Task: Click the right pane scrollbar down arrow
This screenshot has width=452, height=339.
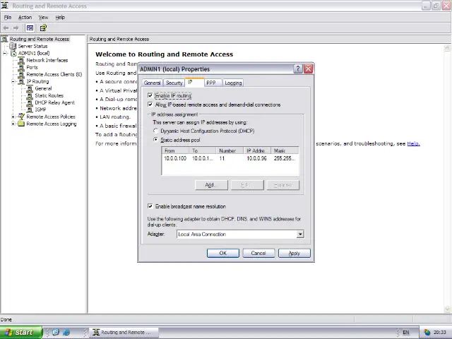Action: pyautogui.click(x=447, y=309)
